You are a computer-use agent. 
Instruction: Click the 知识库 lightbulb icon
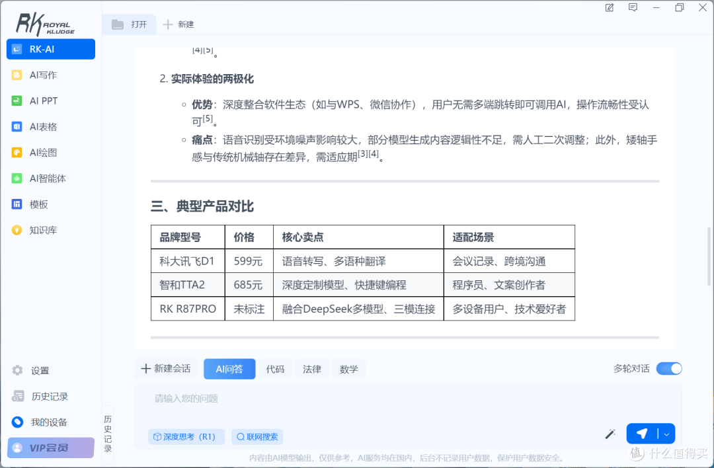click(17, 230)
